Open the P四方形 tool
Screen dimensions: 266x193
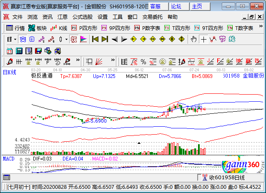pos(84,28)
